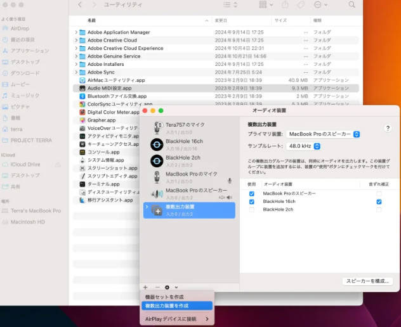Sort Finder list by date modified column

point(221,20)
